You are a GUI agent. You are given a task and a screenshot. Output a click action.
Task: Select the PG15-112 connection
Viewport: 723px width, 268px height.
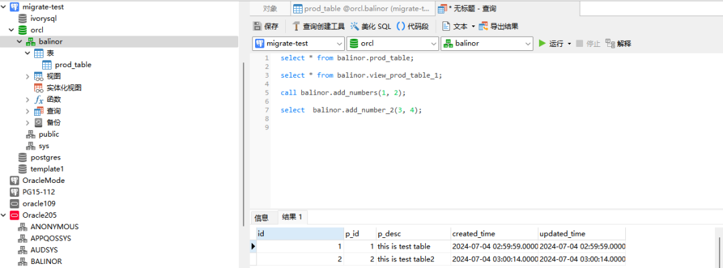39,192
